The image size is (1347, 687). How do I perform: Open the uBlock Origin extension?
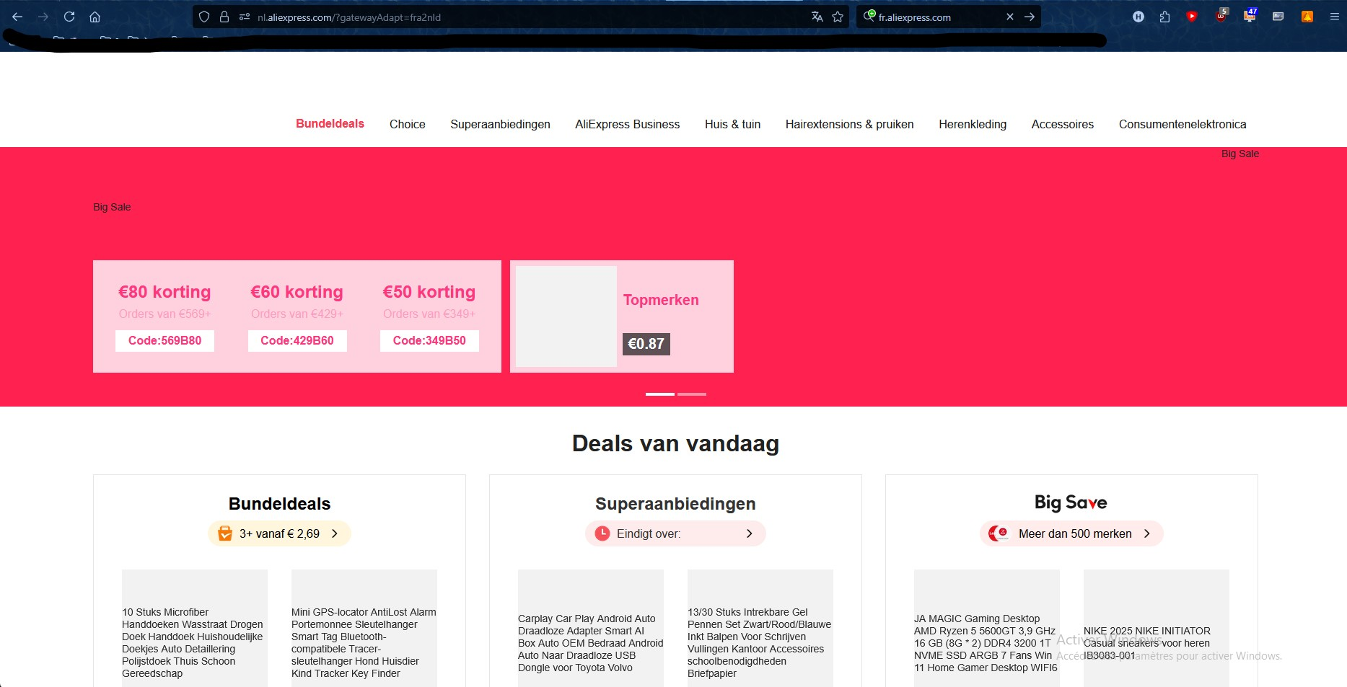click(1221, 15)
